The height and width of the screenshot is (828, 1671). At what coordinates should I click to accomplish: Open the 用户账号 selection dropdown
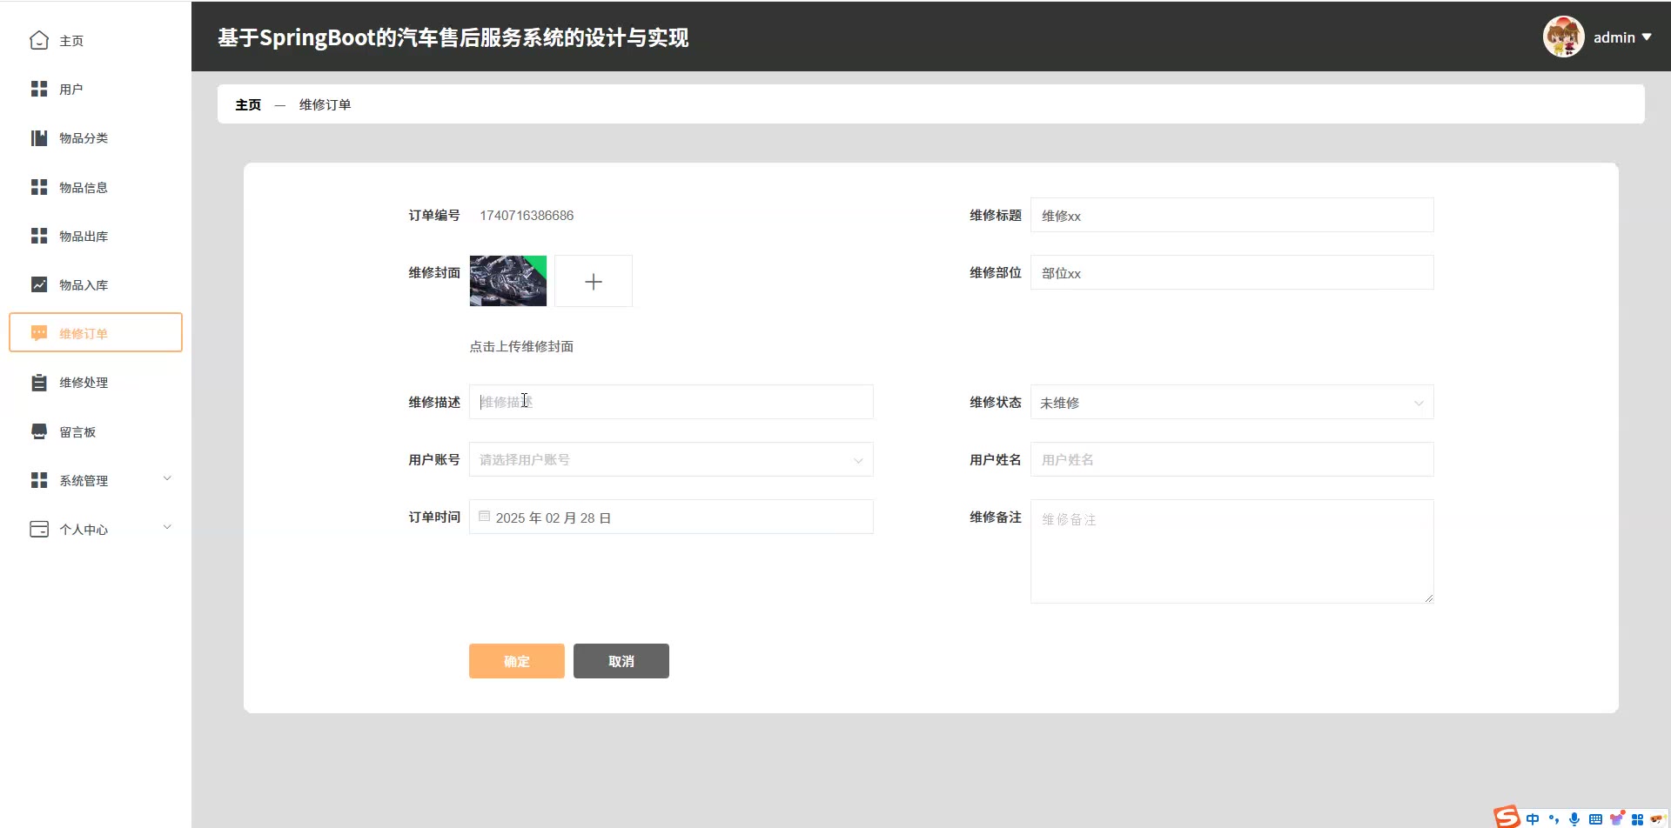pyautogui.click(x=670, y=460)
